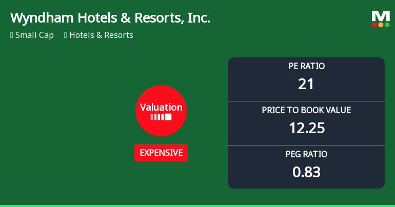
Task: Click the Wyndham Hotels & Resorts, Inc. title
Action: [110, 18]
